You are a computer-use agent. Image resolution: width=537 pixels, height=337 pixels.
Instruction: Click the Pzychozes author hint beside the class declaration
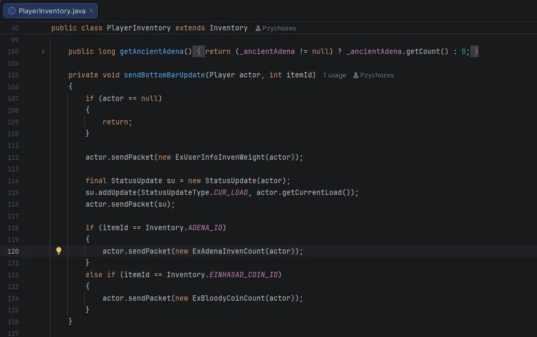click(276, 28)
